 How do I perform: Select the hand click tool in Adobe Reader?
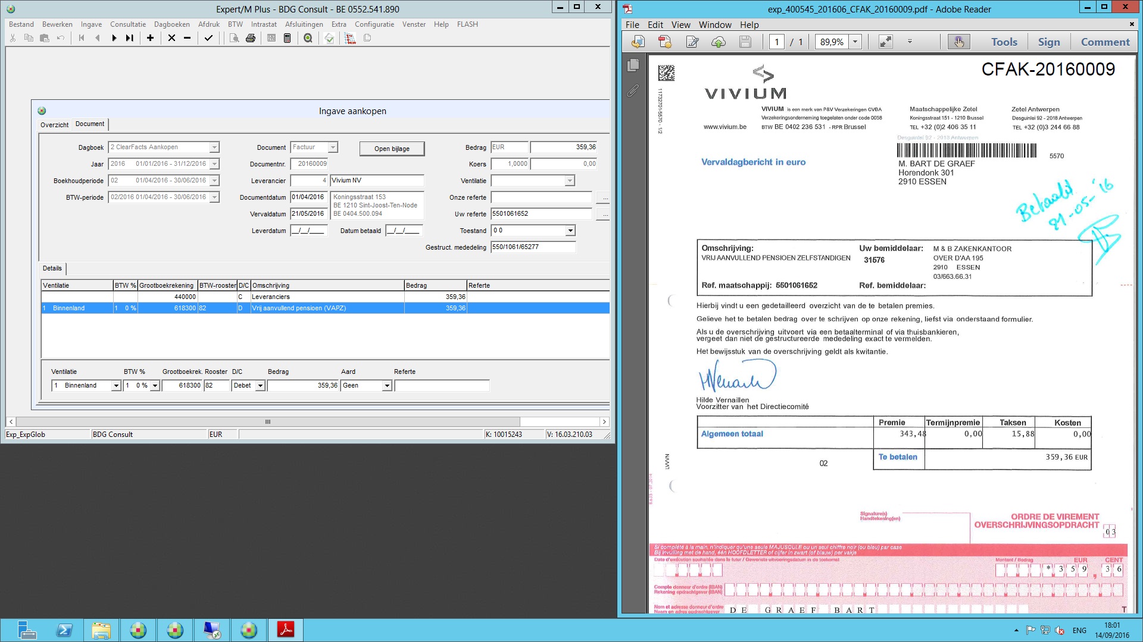(x=958, y=42)
